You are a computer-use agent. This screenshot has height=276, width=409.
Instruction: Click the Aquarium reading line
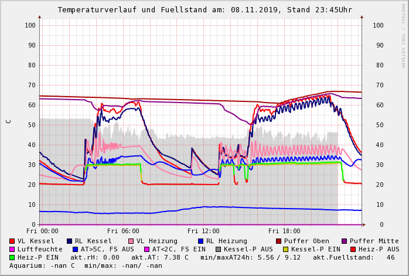(86, 265)
